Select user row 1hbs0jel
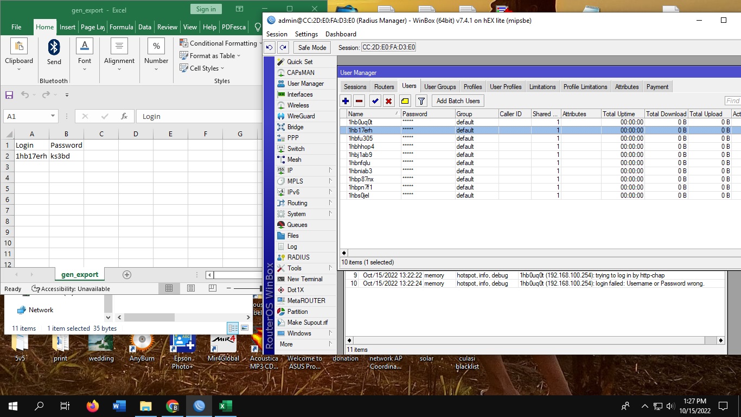The width and height of the screenshot is (741, 417). [x=540, y=195]
